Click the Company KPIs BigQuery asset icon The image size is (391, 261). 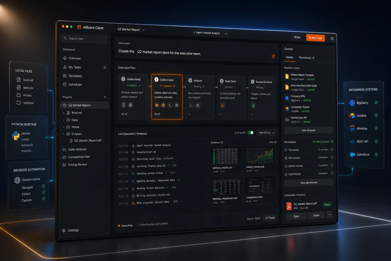pyautogui.click(x=287, y=98)
